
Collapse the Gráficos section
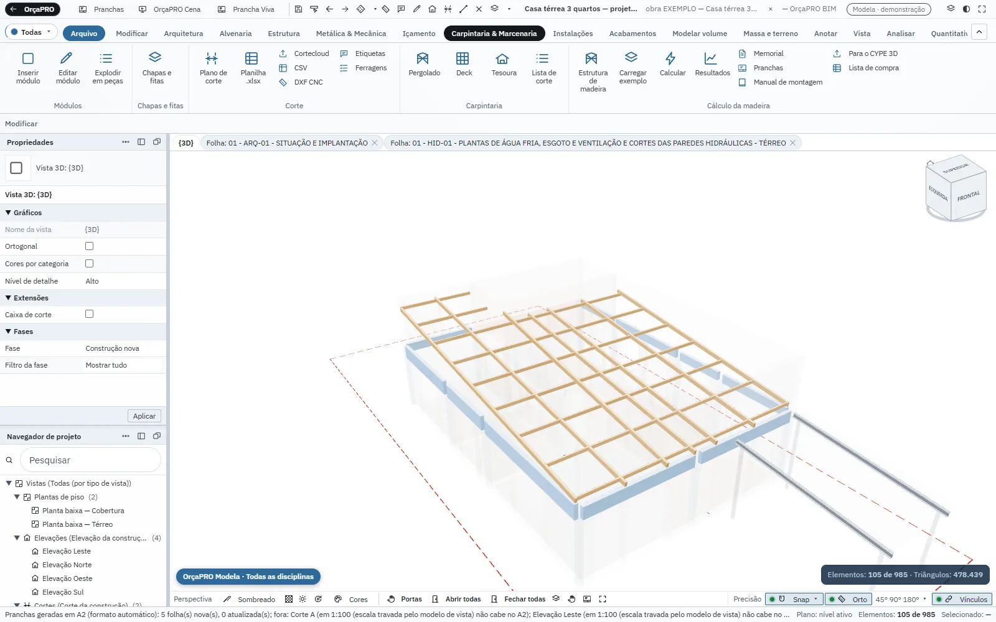pyautogui.click(x=8, y=213)
